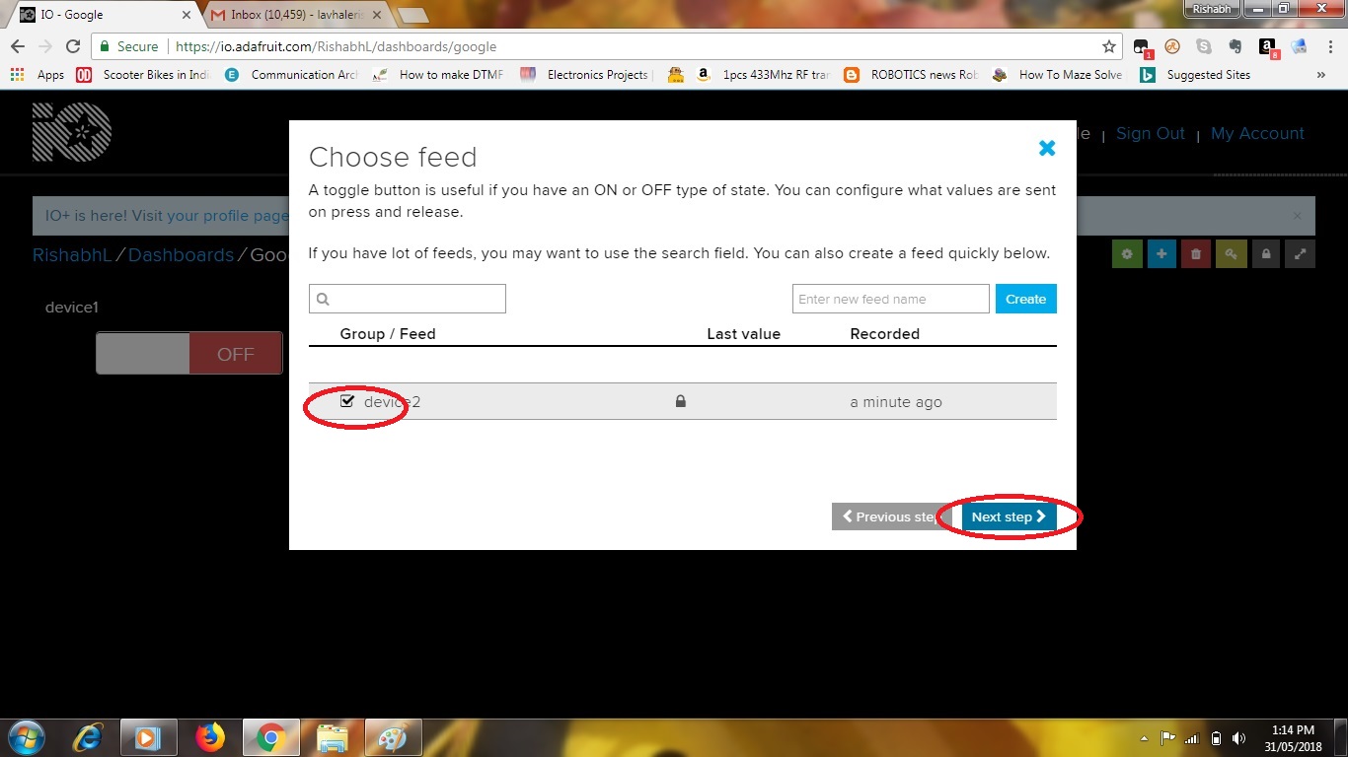Show hidden system tray icons

[x=1145, y=738]
